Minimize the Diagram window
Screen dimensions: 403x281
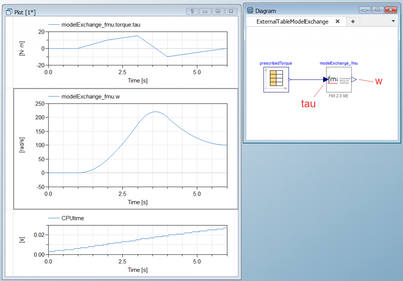pos(365,10)
